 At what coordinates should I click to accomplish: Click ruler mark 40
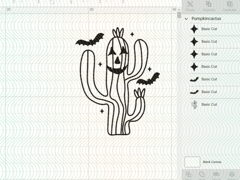174,9
